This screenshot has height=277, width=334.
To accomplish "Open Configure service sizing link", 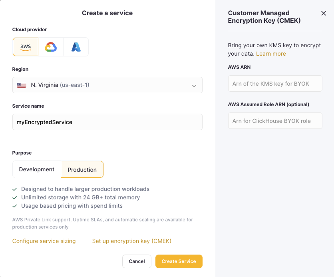I will click(x=44, y=241).
